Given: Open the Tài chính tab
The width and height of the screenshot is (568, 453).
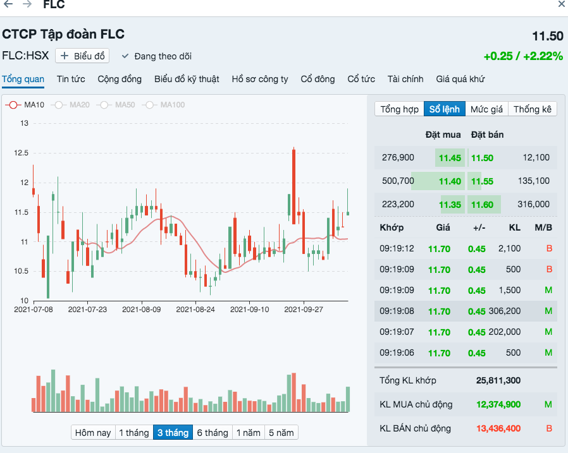Looking at the screenshot, I should pyautogui.click(x=405, y=79).
